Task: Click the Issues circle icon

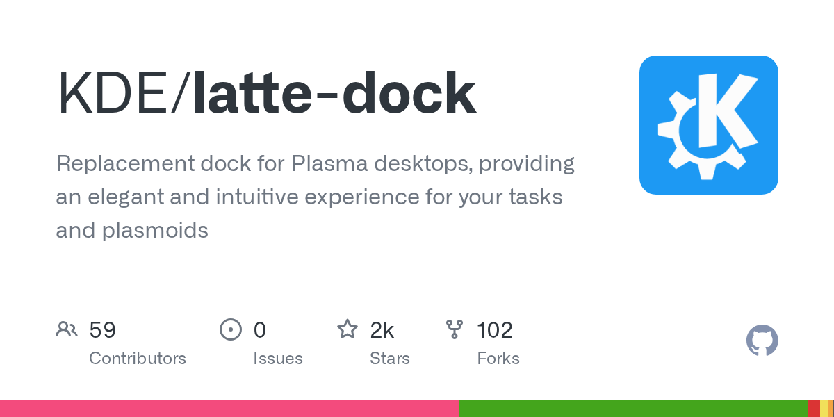Action: click(230, 329)
